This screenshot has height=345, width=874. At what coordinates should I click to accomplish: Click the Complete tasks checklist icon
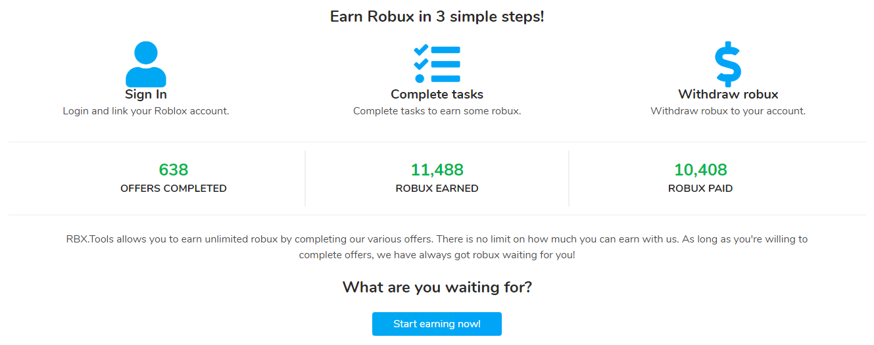pyautogui.click(x=437, y=64)
